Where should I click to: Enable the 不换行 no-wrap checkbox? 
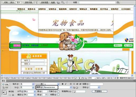pyautogui.click(x=58, y=91)
